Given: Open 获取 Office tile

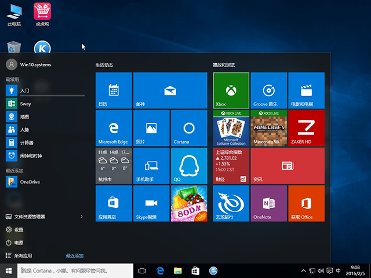Looking at the screenshot, I should [306, 203].
